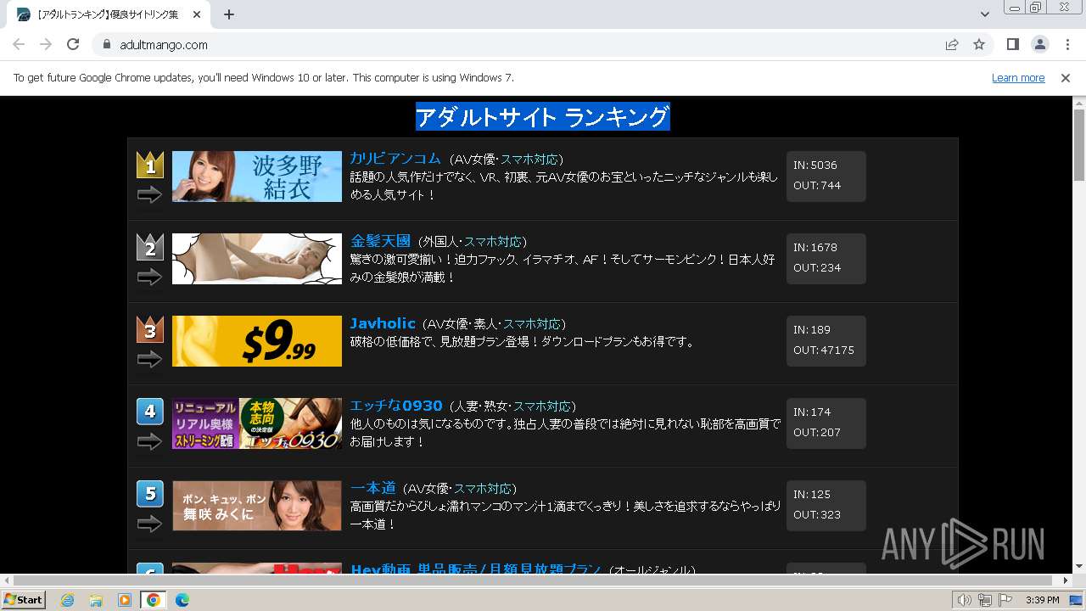Click the padlock site info icon
Screen dimensions: 1086x611
coord(107,45)
